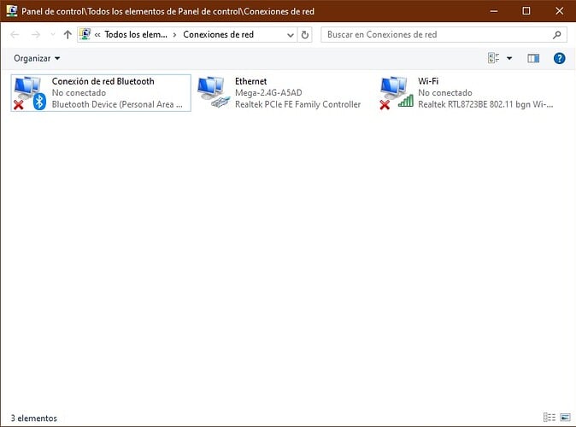Image resolution: width=576 pixels, height=427 pixels.
Task: Refresh the Conexiones de red view
Action: tap(305, 34)
